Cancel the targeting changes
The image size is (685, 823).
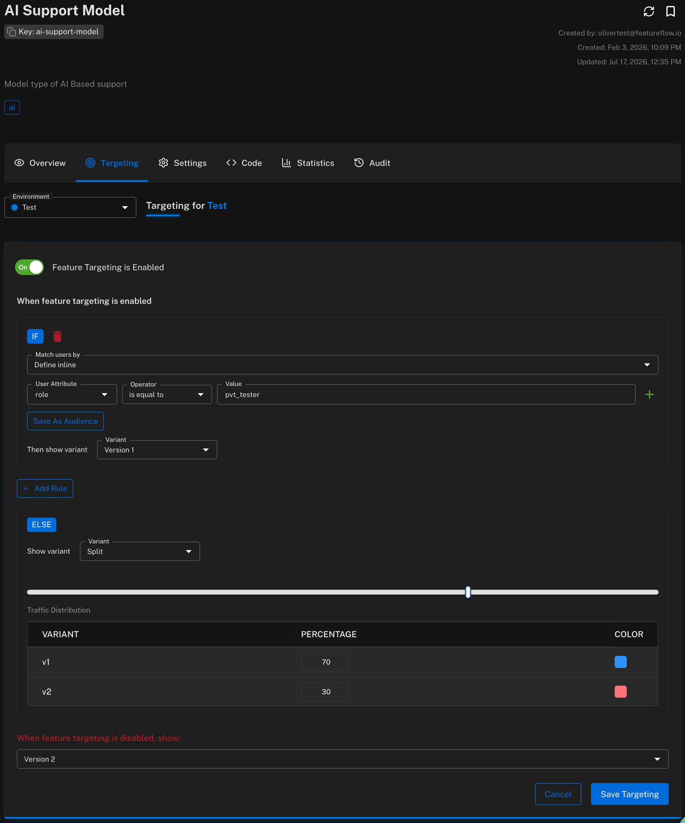558,794
